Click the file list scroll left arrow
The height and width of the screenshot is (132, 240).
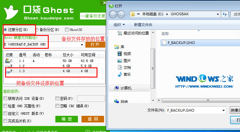pyautogui.click(x=159, y=100)
